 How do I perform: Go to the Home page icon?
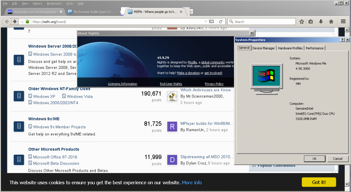tap(331, 21)
